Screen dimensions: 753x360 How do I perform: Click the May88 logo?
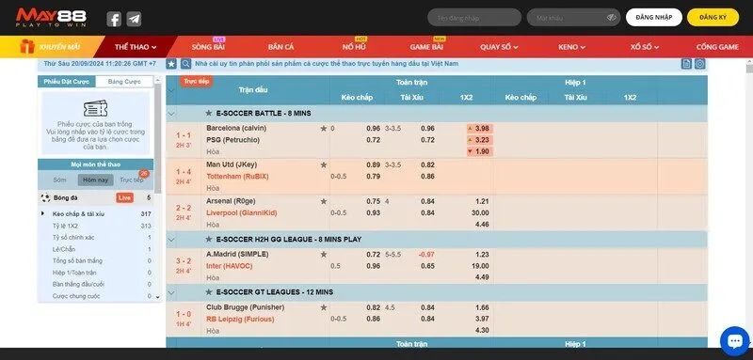click(x=51, y=18)
